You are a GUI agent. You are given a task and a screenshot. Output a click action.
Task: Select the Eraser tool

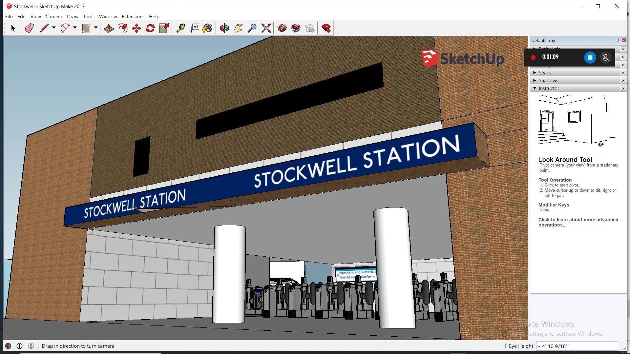[x=29, y=28]
